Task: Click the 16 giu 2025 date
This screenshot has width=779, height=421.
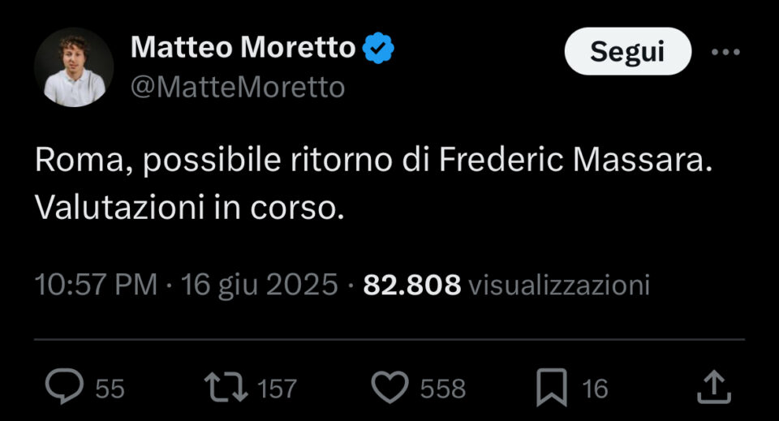Action: [260, 286]
